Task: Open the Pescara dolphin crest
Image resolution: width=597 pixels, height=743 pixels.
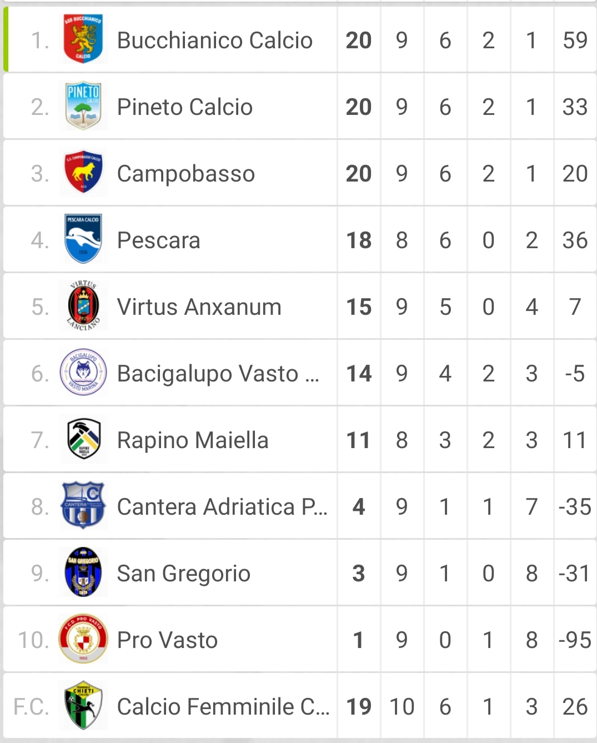Action: (83, 239)
